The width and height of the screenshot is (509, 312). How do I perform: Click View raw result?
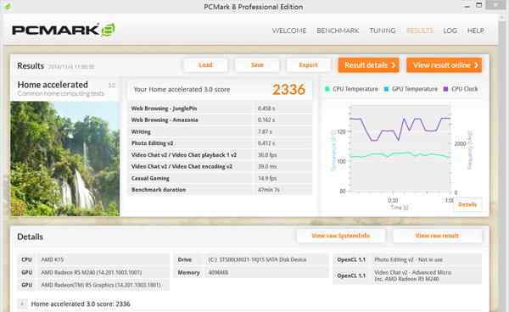(437, 236)
